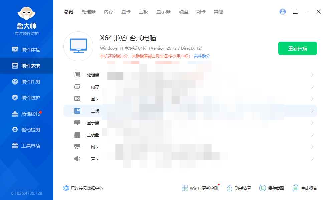Switch to the 网卡 tab

(x=201, y=12)
